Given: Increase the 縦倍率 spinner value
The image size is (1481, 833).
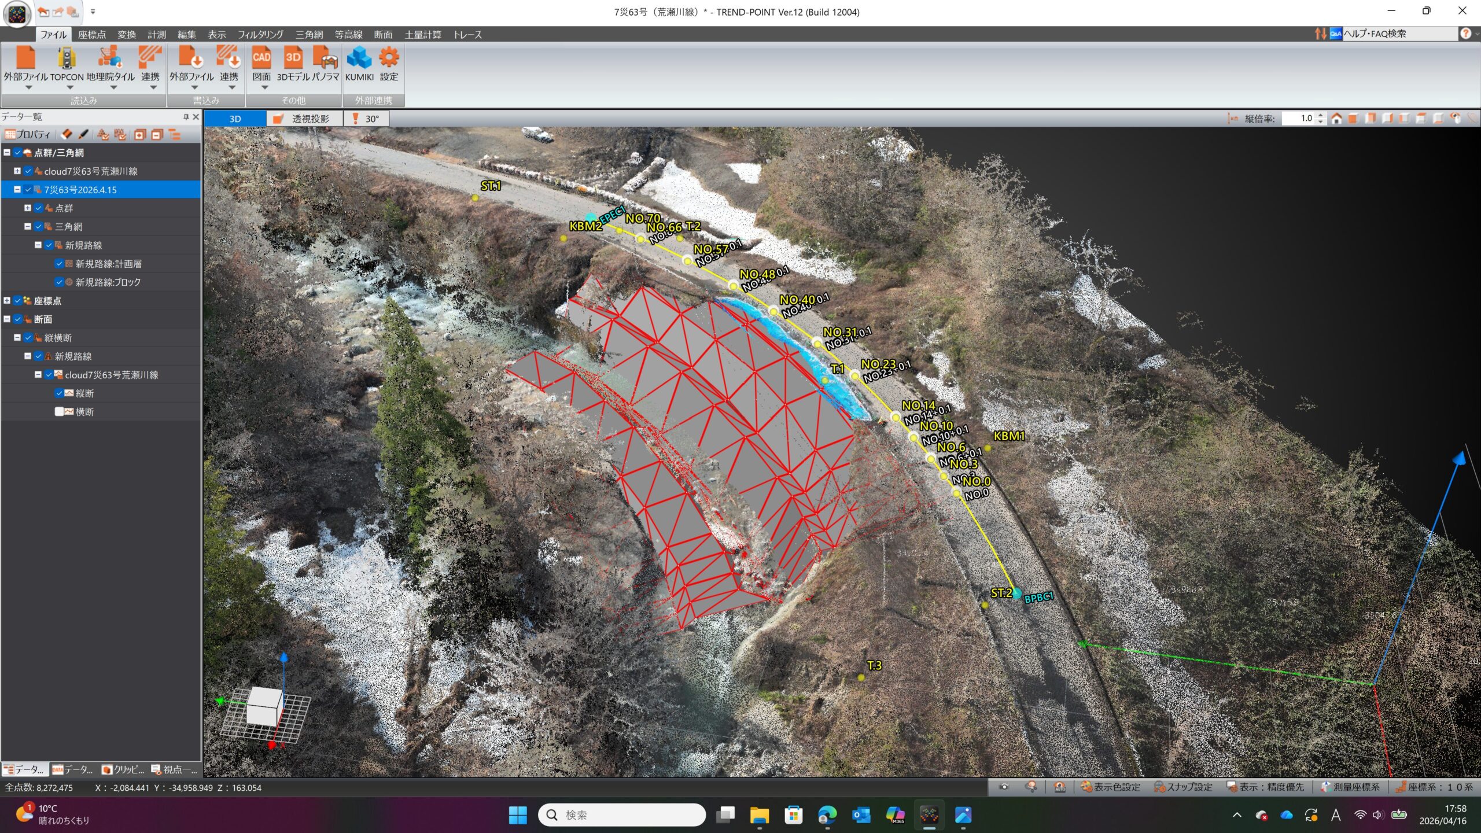Looking at the screenshot, I should [1321, 115].
